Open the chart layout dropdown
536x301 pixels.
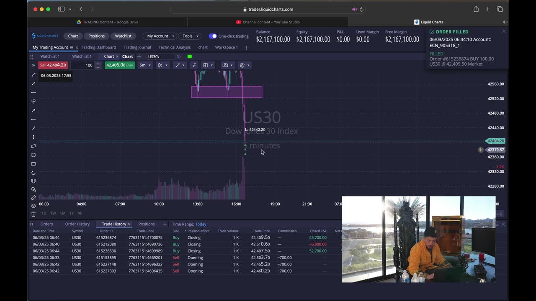point(208,65)
